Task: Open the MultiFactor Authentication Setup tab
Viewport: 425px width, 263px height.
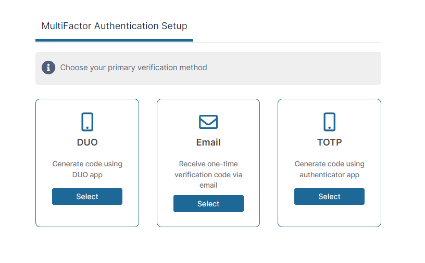Action: coord(114,26)
